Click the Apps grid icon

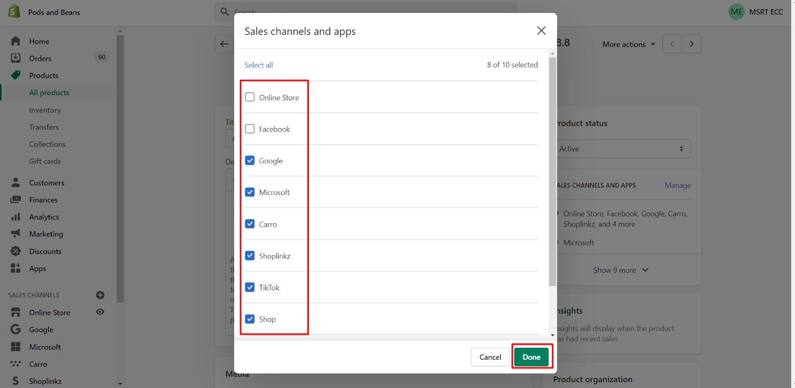coord(16,268)
